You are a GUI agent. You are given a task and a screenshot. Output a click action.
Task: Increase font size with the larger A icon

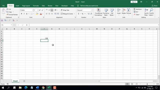pos(40,10)
